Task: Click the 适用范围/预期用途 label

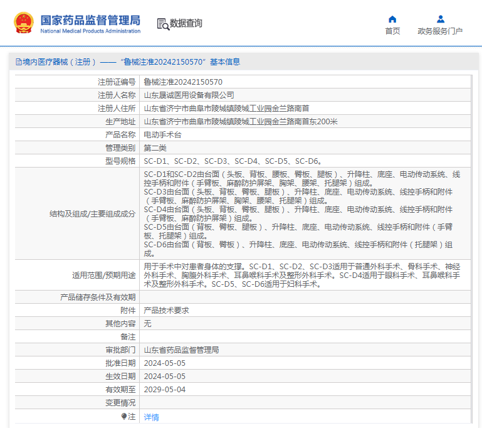Action: pyautogui.click(x=103, y=275)
